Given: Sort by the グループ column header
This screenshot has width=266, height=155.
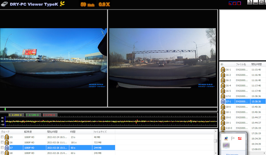Looking at the screenshot, I should (12, 132).
